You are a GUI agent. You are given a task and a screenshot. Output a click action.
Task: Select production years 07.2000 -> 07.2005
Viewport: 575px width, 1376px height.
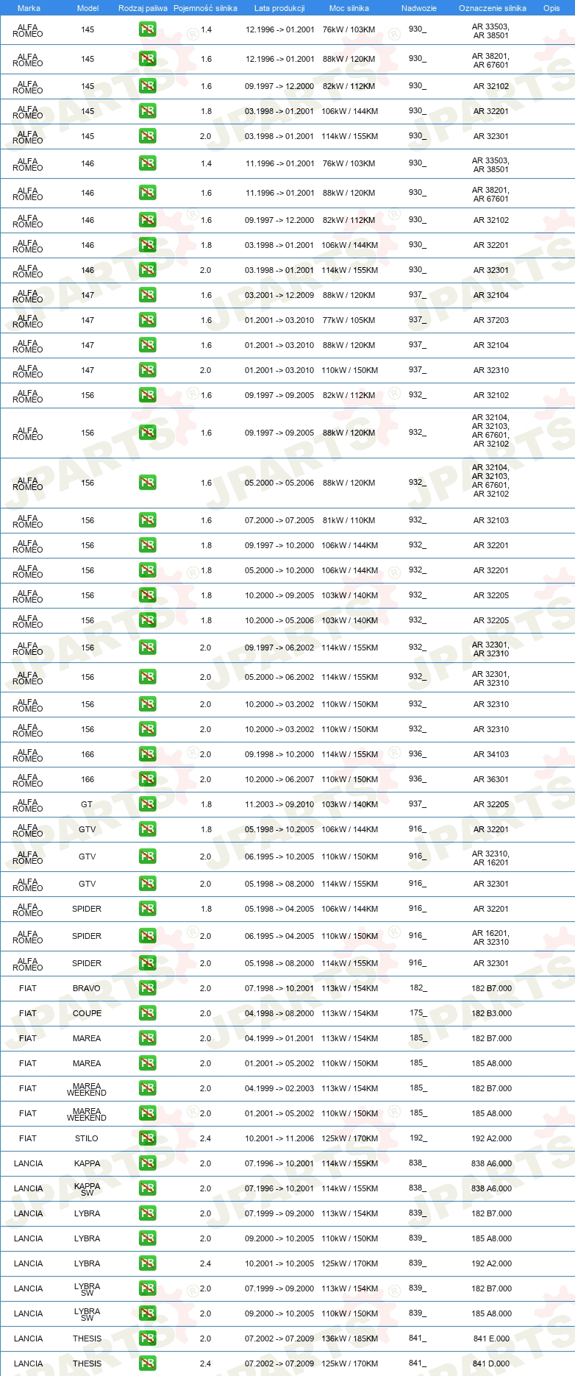[279, 520]
